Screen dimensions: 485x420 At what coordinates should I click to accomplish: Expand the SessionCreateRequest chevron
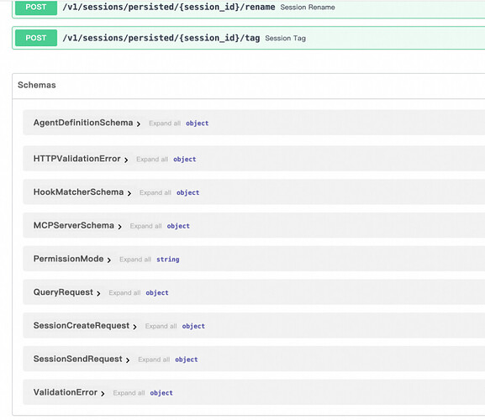pos(134,327)
